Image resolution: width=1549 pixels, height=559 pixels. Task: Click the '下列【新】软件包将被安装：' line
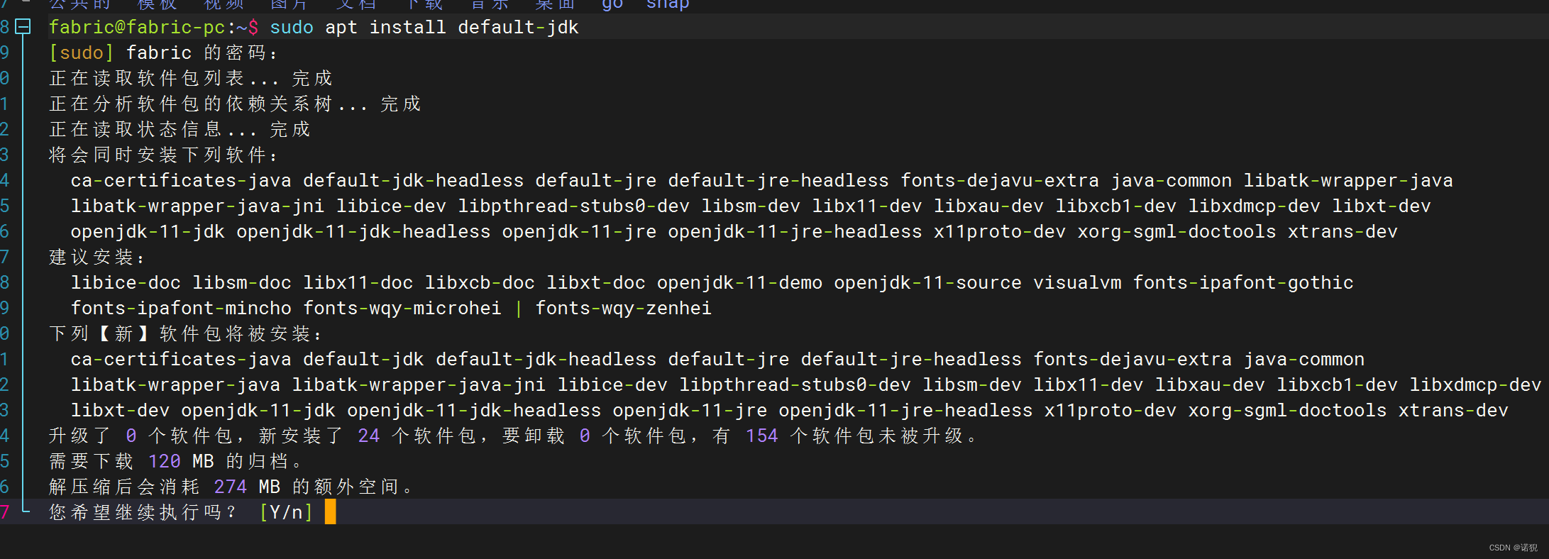click(187, 334)
